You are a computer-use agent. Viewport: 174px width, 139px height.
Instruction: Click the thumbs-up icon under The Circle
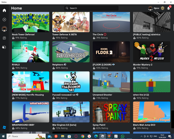(94, 38)
